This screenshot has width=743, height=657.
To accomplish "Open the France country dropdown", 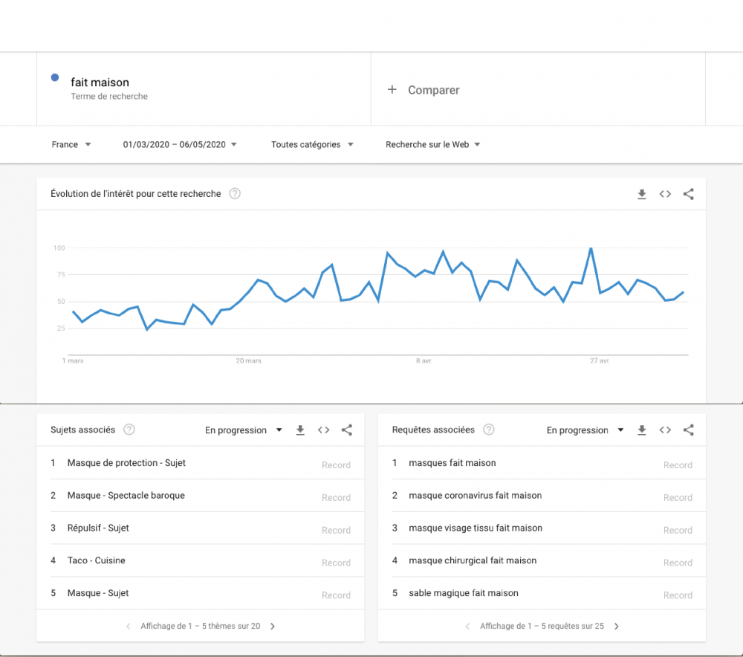I will click(71, 145).
